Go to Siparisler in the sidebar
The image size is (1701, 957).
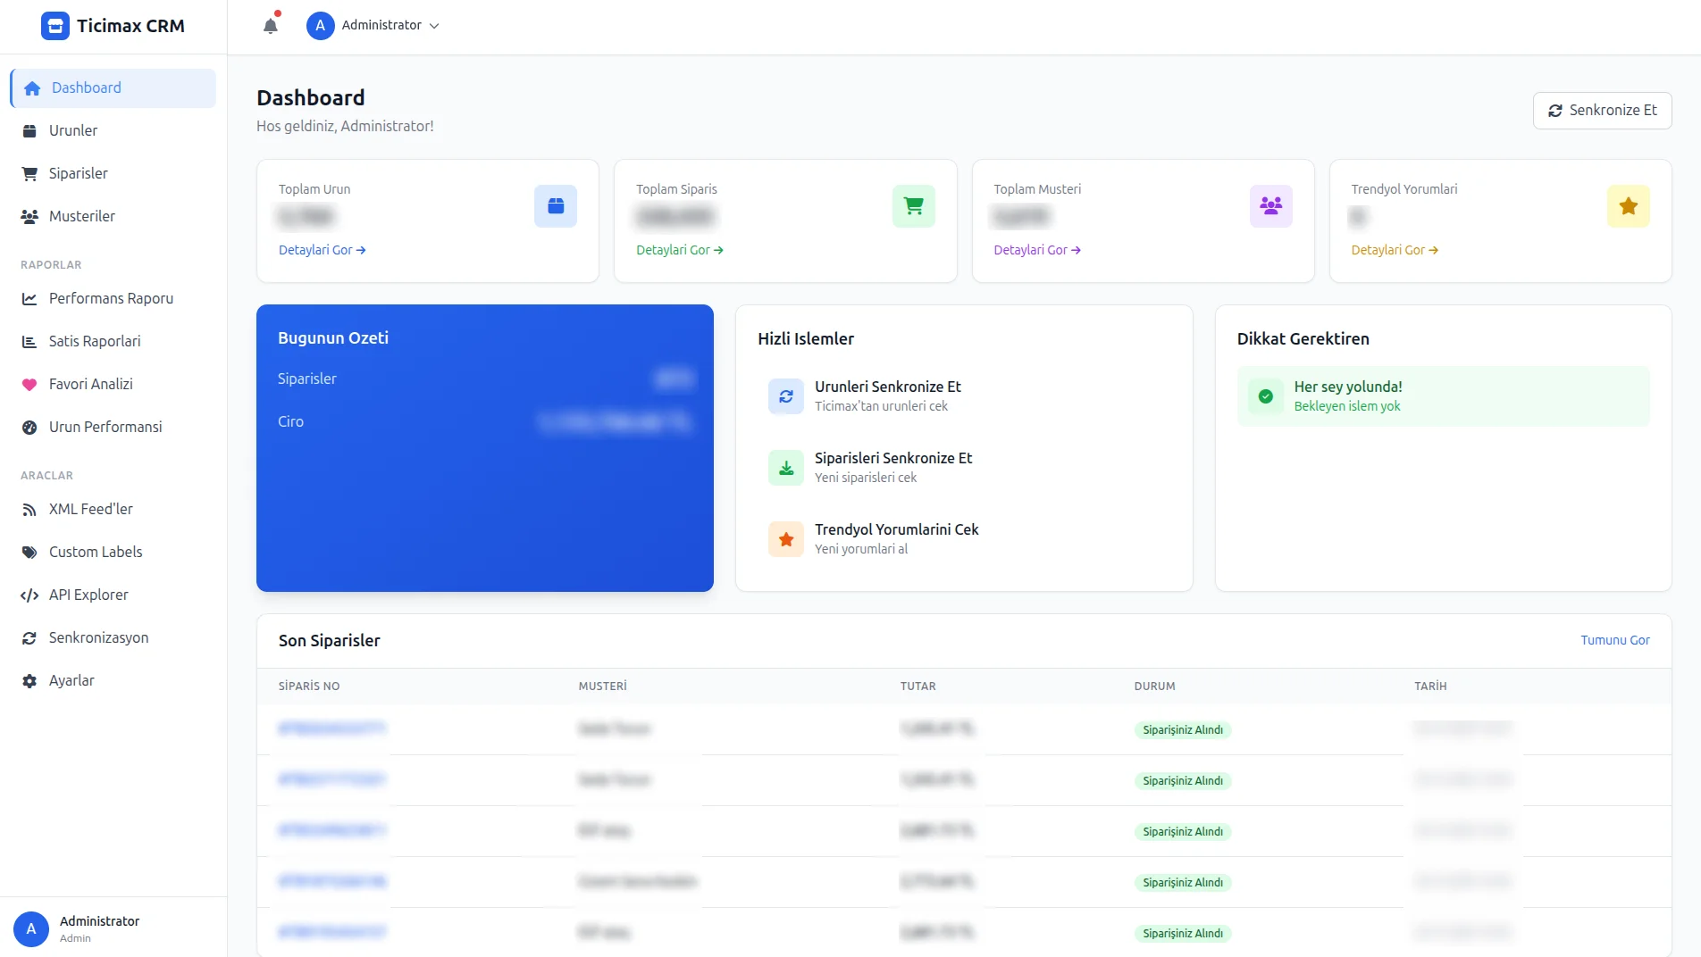[79, 173]
